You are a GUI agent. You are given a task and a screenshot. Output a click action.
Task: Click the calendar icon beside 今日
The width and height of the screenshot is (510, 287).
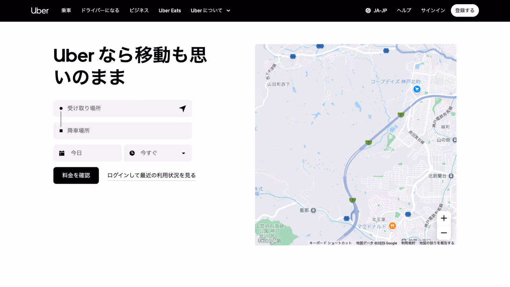coord(62,153)
